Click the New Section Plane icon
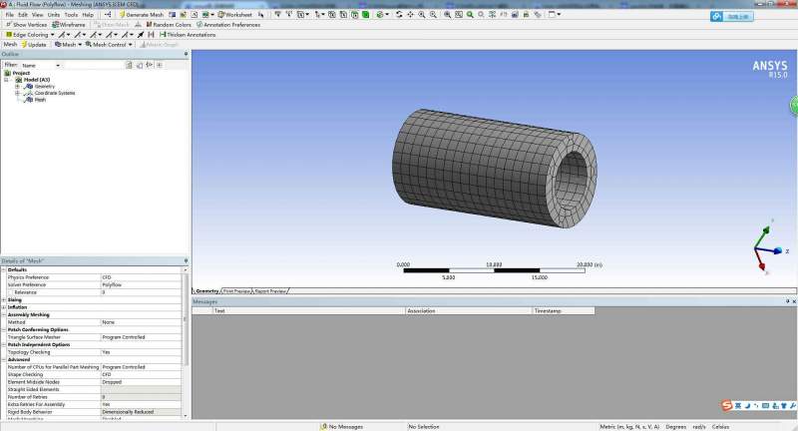The image size is (798, 431). click(x=172, y=15)
